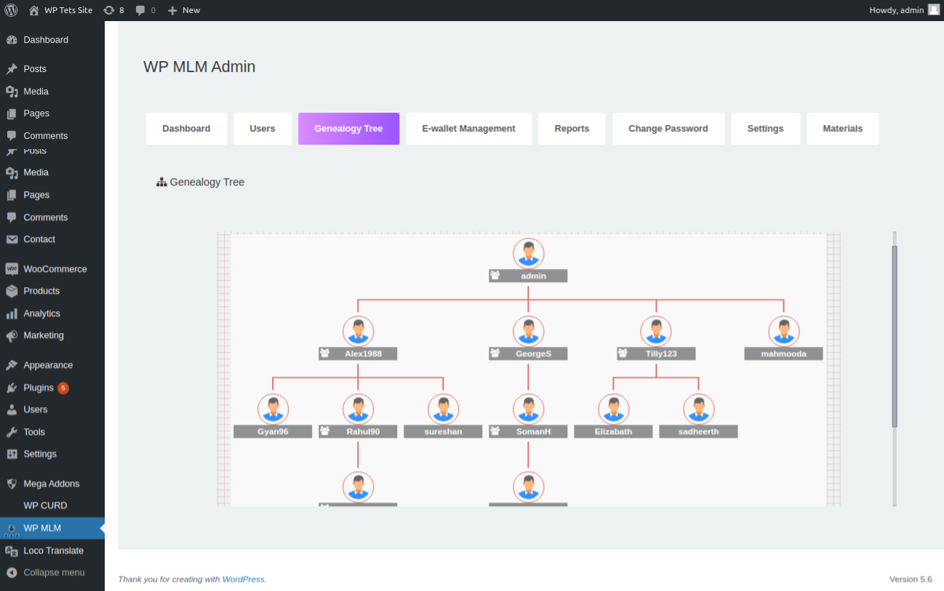This screenshot has width=944, height=591.
Task: Click the sureshan name label
Action: (x=443, y=432)
